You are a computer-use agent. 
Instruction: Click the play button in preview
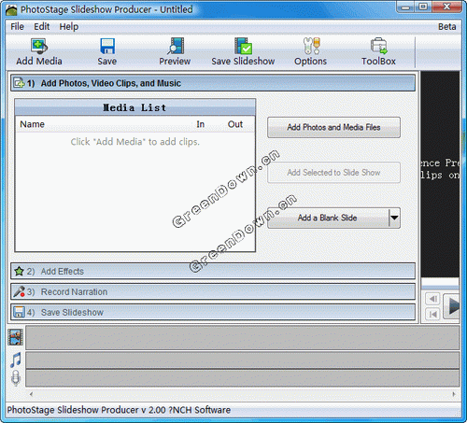[x=451, y=306]
